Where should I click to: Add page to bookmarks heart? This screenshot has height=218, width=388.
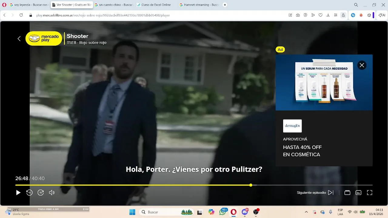(x=320, y=15)
